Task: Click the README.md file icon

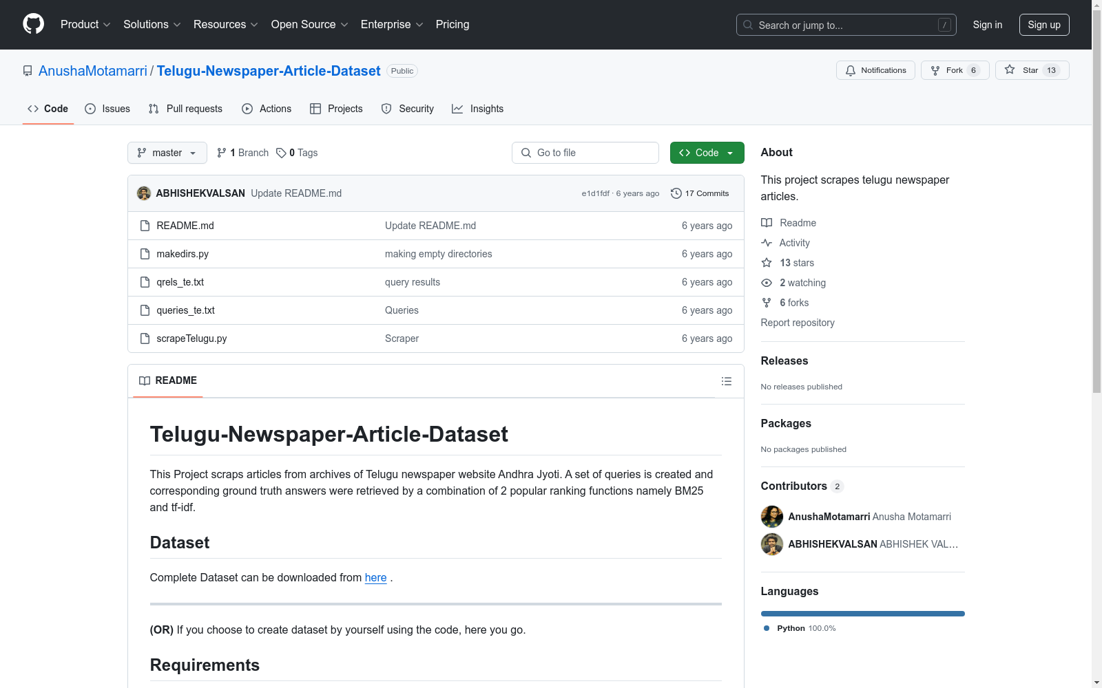Action: (x=145, y=226)
